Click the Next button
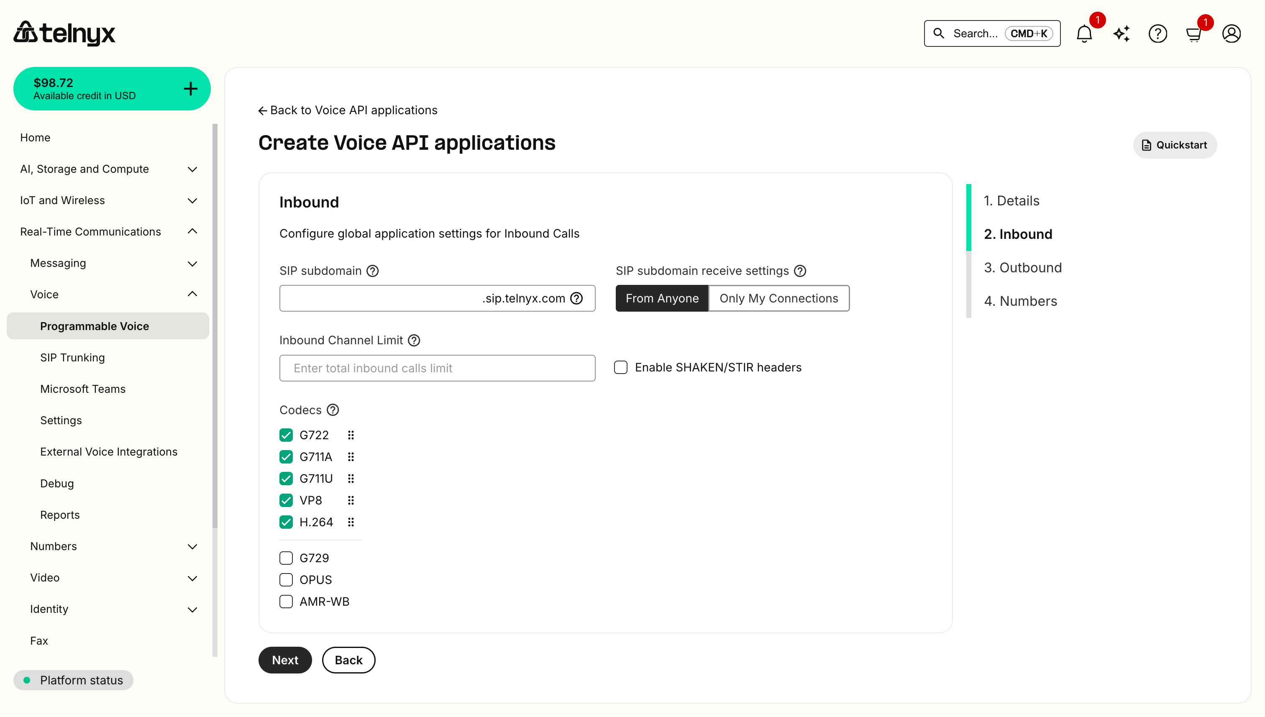Image resolution: width=1265 pixels, height=717 pixels. point(284,660)
